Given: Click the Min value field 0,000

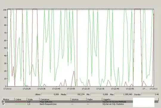Looking at the screenshot, I should coord(99,95).
